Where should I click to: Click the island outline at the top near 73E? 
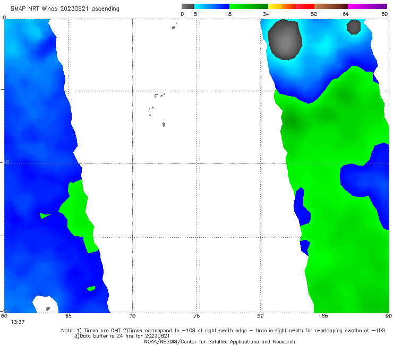(174, 27)
